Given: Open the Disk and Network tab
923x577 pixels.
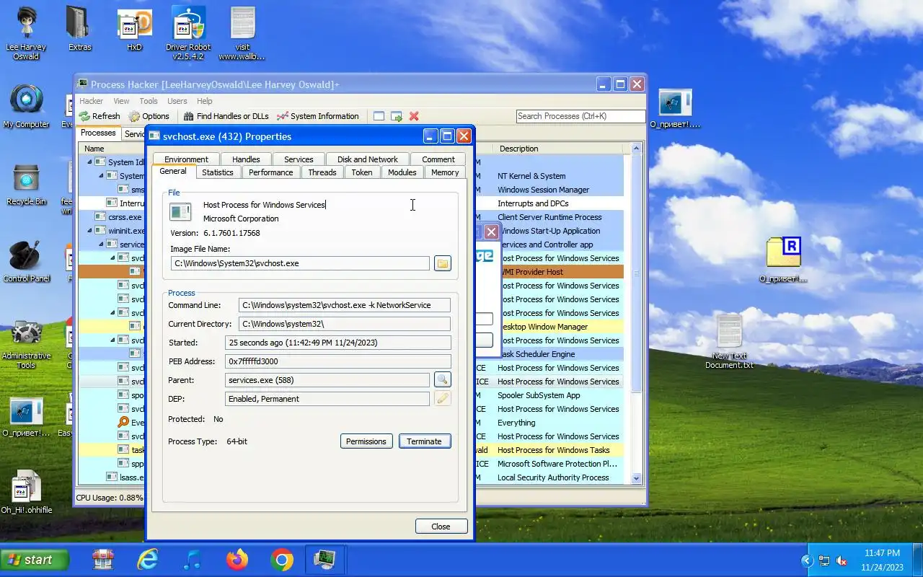Looking at the screenshot, I should point(368,159).
